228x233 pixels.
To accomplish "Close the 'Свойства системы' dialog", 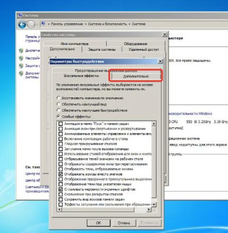I will (x=164, y=34).
